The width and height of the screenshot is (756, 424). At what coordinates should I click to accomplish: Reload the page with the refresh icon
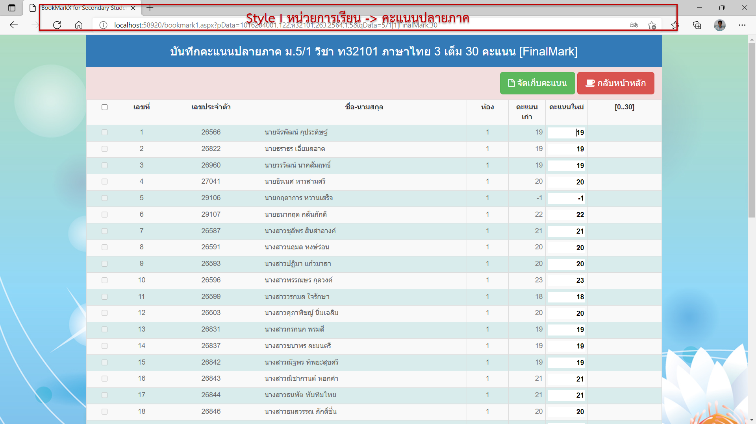point(57,25)
